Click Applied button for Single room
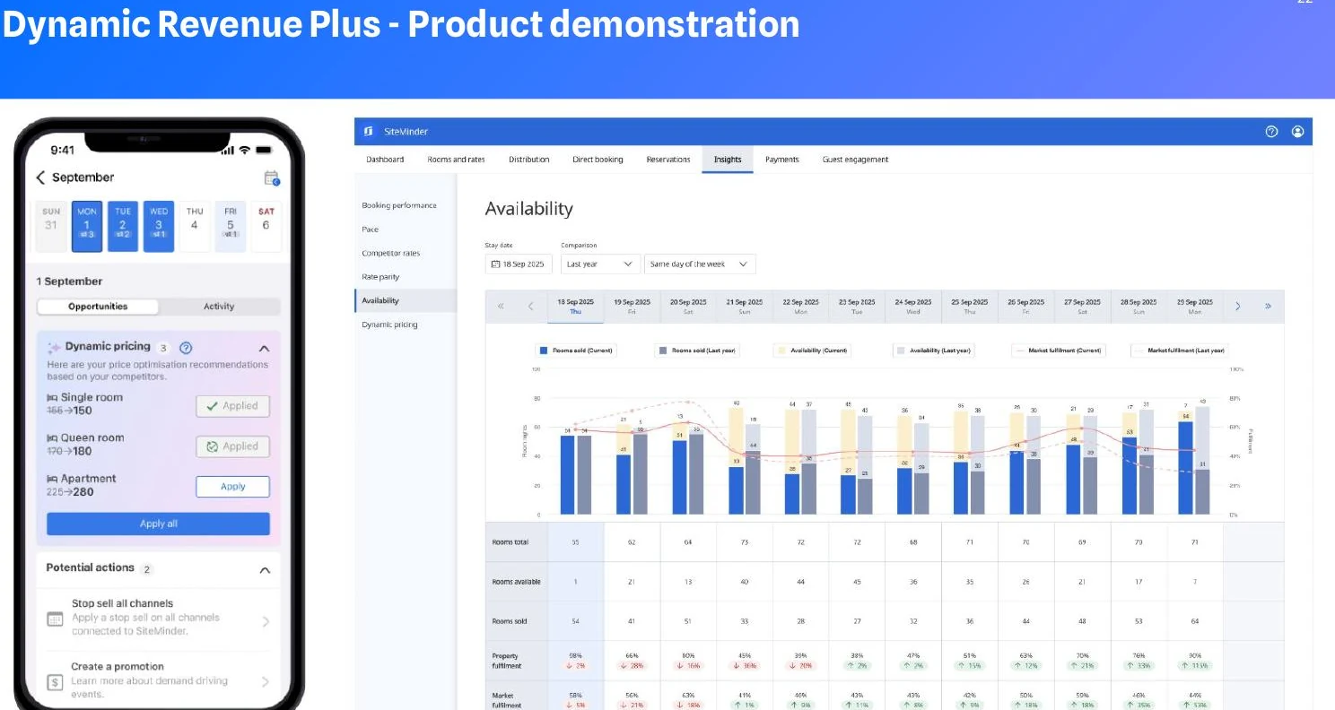The width and height of the screenshot is (1335, 710). (232, 406)
